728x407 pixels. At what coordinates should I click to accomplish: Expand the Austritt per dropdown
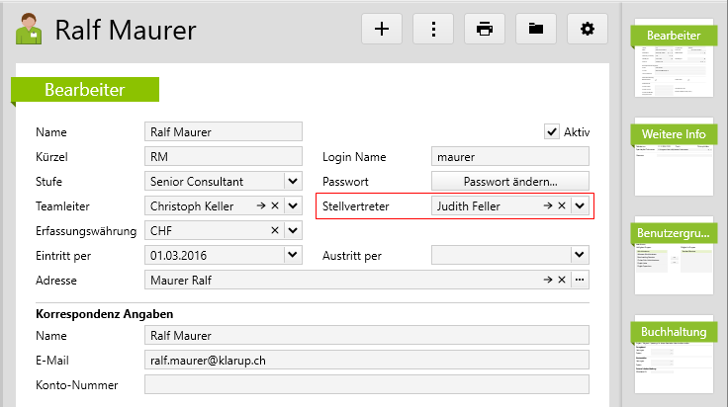(x=580, y=256)
